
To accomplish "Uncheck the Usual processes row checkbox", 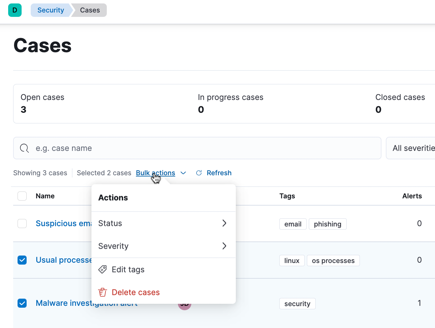I will (22, 260).
